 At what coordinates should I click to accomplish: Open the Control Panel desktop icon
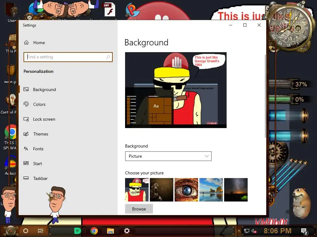[9, 104]
